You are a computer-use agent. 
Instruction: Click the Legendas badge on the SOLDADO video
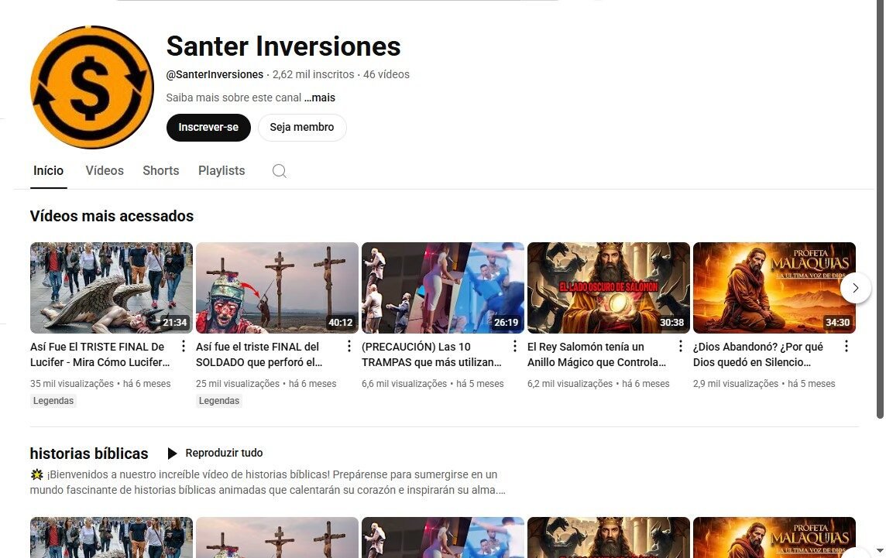click(x=218, y=400)
